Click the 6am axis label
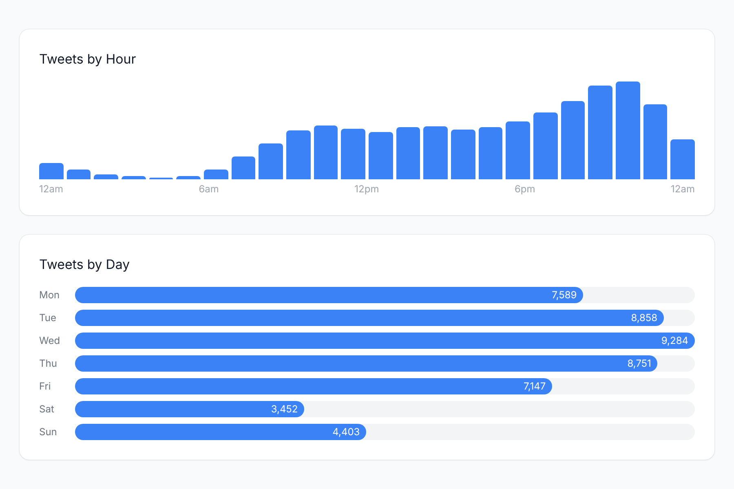Screen dimensions: 734x489 pos(209,189)
